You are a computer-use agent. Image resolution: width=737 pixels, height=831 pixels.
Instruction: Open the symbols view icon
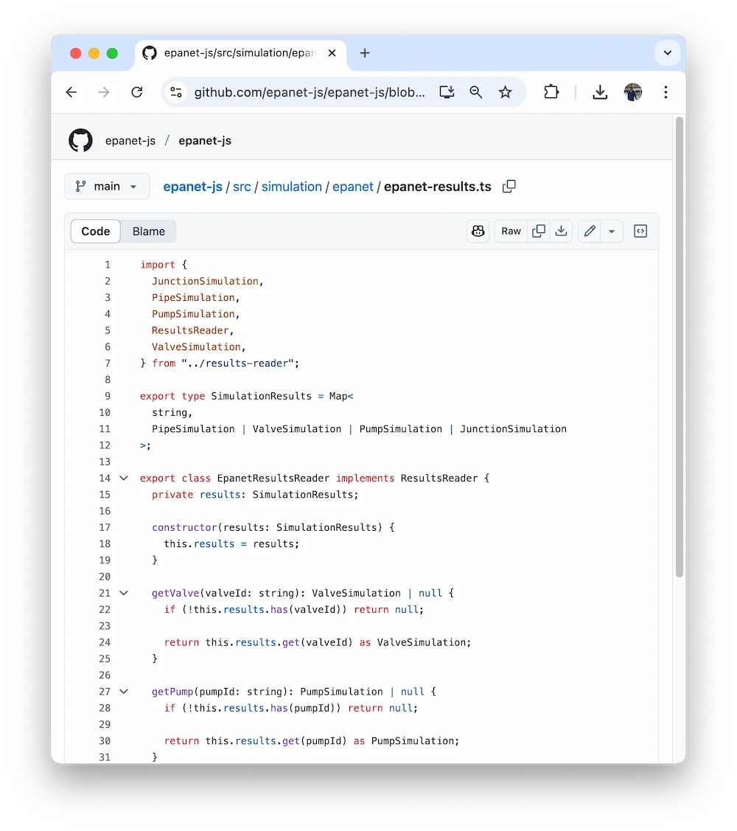tap(640, 231)
